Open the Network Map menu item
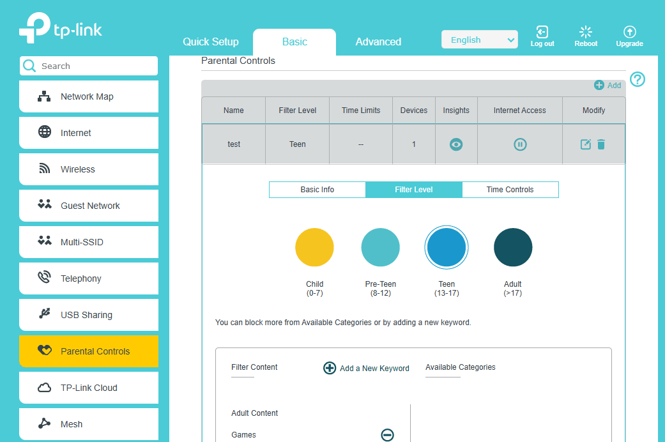 (x=89, y=96)
